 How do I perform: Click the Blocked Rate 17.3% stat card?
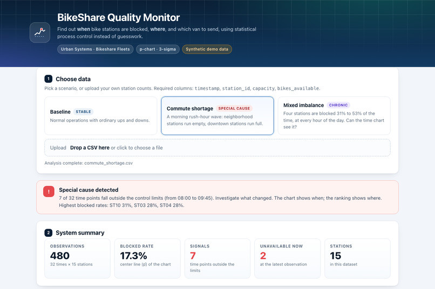pos(147,258)
